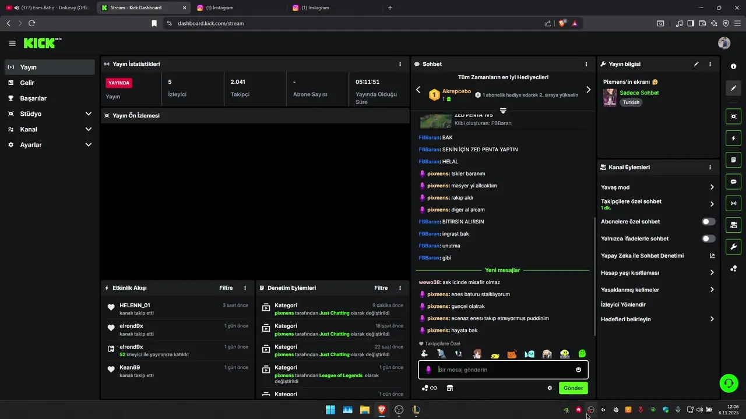Open Etkinlik Akışı three-dot menu
Screen dimensions: 746x419
point(245,288)
